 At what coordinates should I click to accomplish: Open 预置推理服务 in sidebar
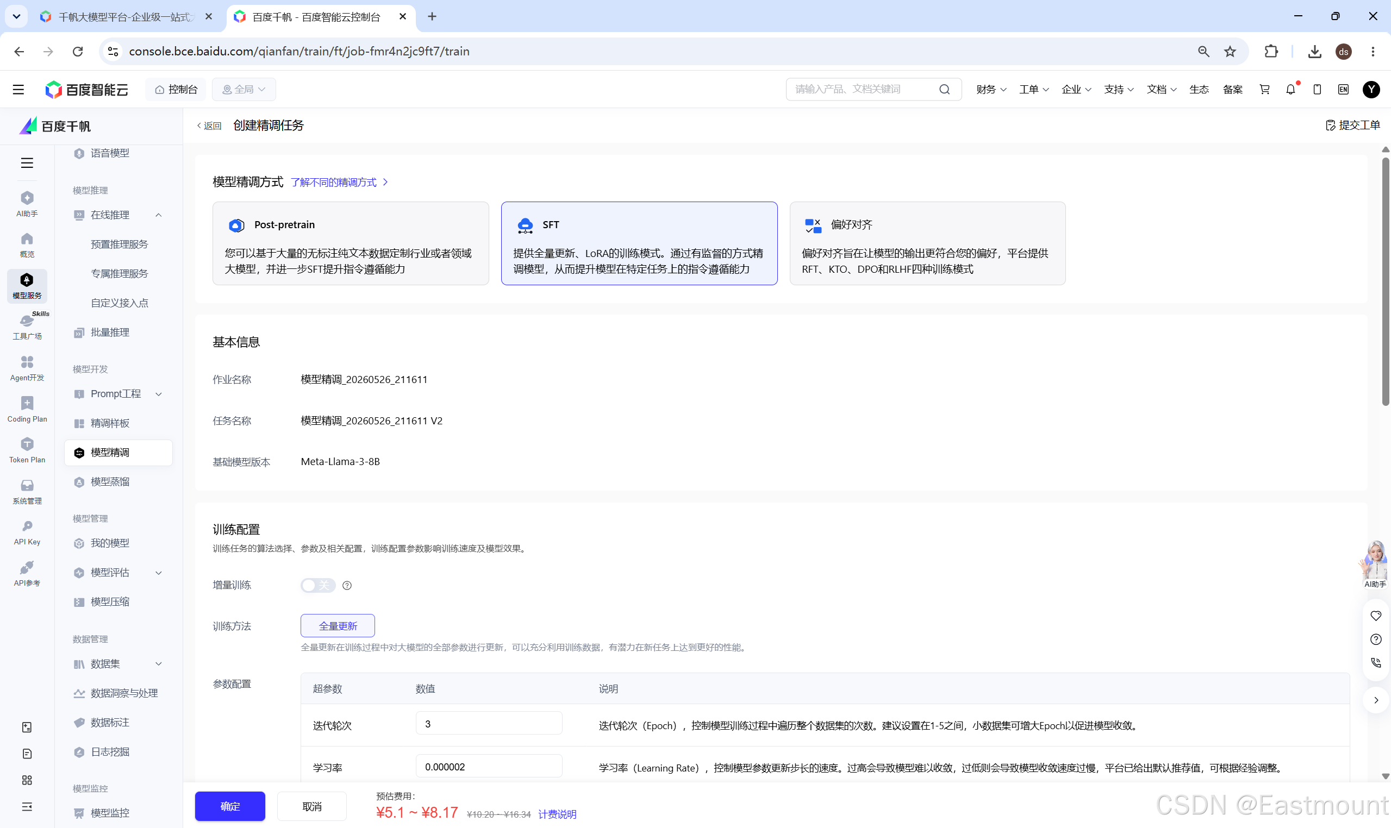(x=120, y=244)
